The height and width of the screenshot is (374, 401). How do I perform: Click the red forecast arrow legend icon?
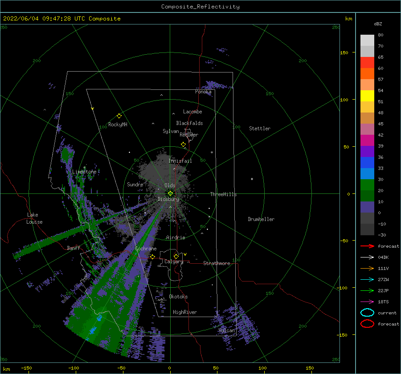[367, 246]
